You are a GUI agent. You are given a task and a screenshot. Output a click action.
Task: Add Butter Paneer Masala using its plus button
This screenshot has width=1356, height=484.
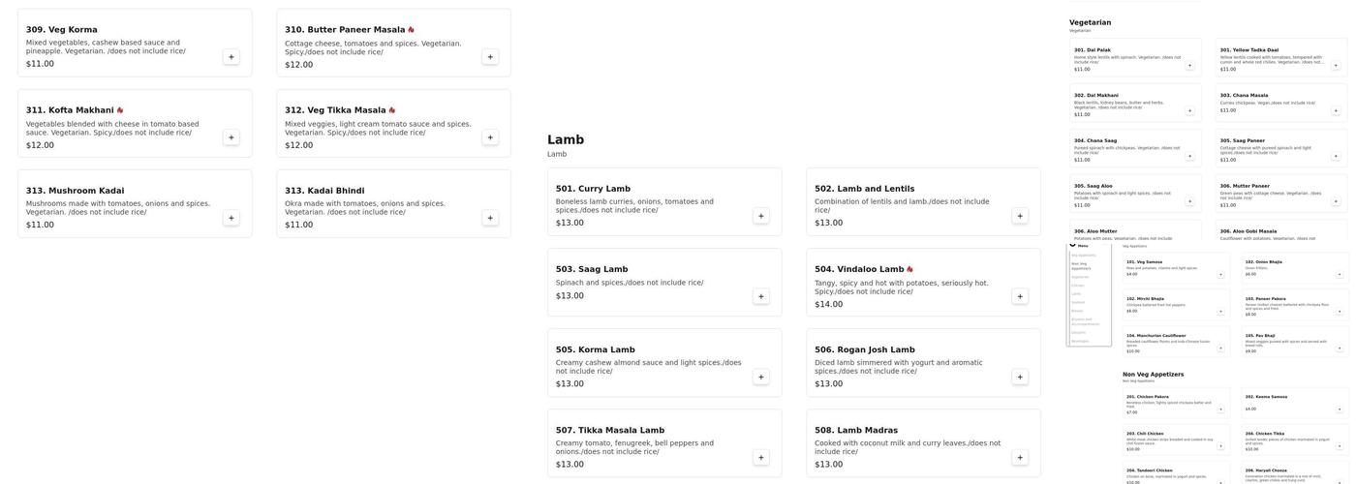pos(490,57)
